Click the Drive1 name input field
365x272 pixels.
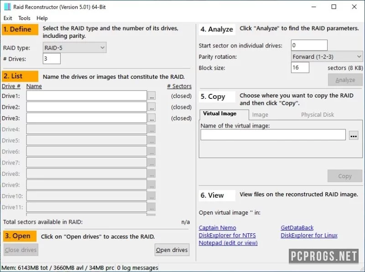[87, 96]
